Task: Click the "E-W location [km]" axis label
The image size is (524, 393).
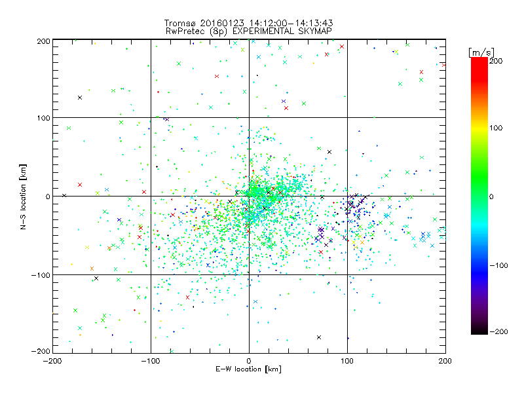Action: [x=248, y=369]
